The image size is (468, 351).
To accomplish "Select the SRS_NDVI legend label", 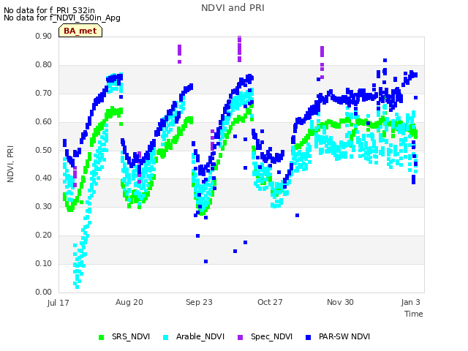I will [131, 336].
